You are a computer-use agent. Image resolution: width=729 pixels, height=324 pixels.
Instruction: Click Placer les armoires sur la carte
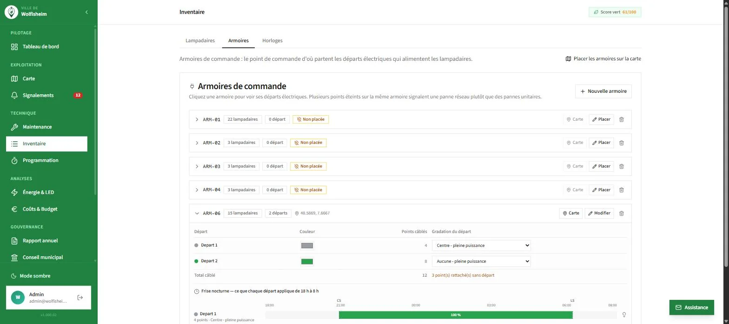pos(603,59)
